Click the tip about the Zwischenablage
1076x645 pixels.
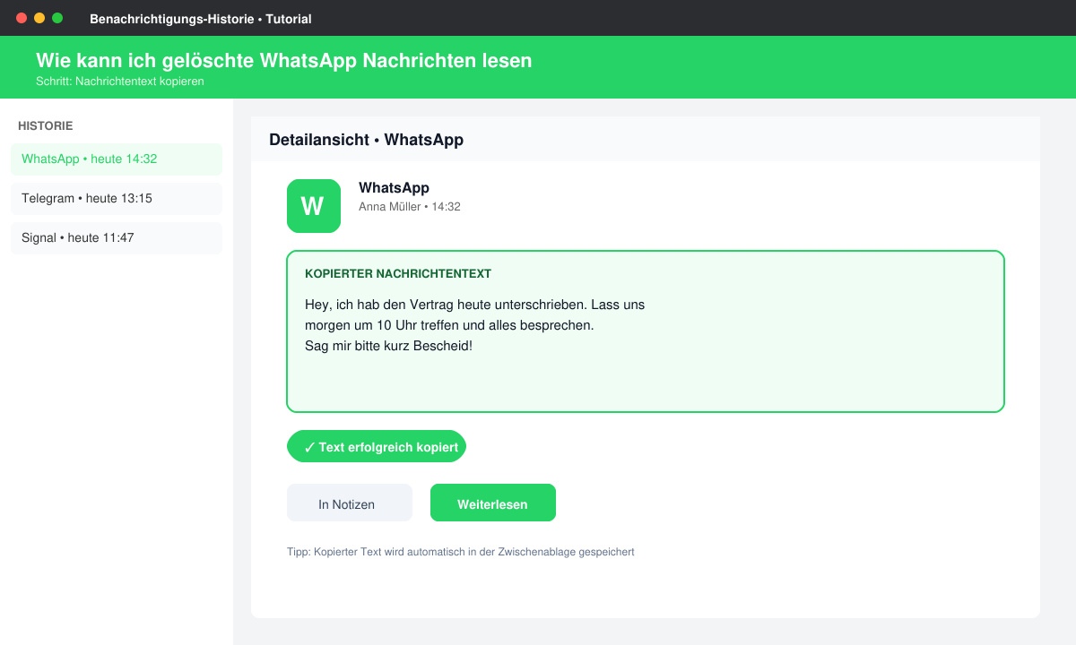(461, 552)
